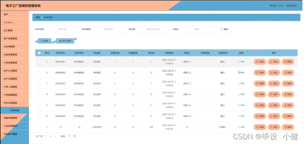304x144 pixels.
Task: Click 删除 button for 材料名称1 row
Action: pyautogui.click(x=288, y=62)
